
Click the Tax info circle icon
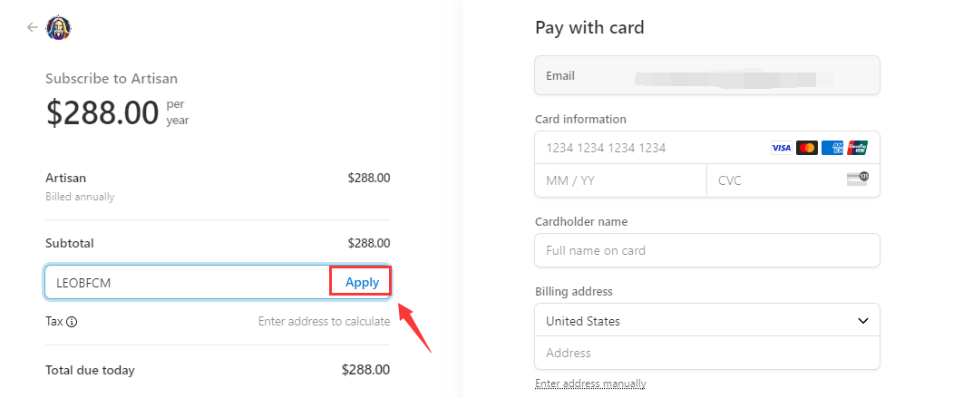coord(72,321)
